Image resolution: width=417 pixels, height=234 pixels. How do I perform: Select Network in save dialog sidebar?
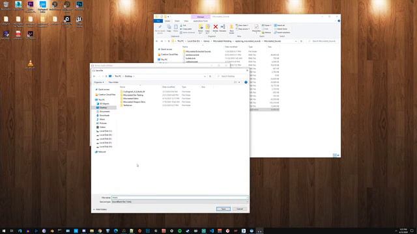(x=100, y=151)
